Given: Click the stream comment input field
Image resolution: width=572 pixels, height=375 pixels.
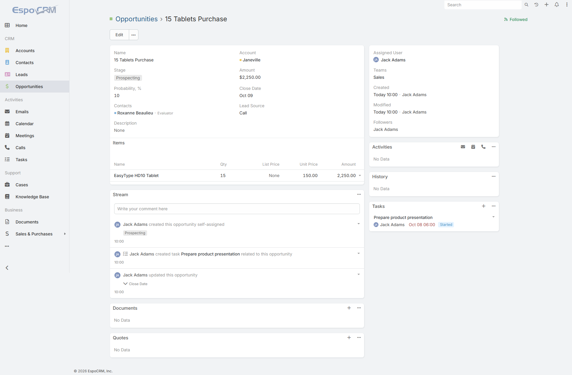Looking at the screenshot, I should click(237, 209).
